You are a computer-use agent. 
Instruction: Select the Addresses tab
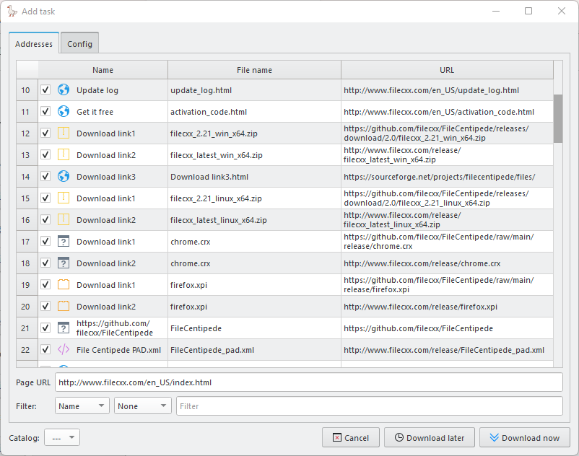point(34,43)
